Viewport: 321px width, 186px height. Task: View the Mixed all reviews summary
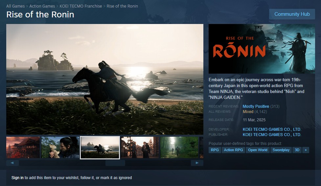(x=248, y=112)
